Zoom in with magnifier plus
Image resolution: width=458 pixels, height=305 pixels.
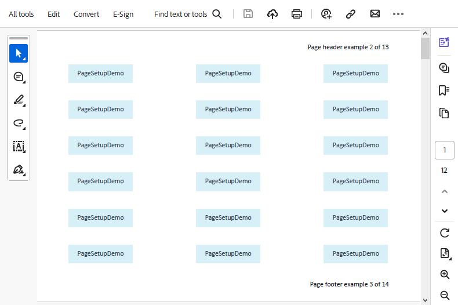[x=445, y=275]
